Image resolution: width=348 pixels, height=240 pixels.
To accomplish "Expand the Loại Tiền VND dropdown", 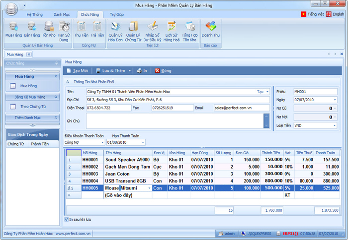I will [335, 125].
